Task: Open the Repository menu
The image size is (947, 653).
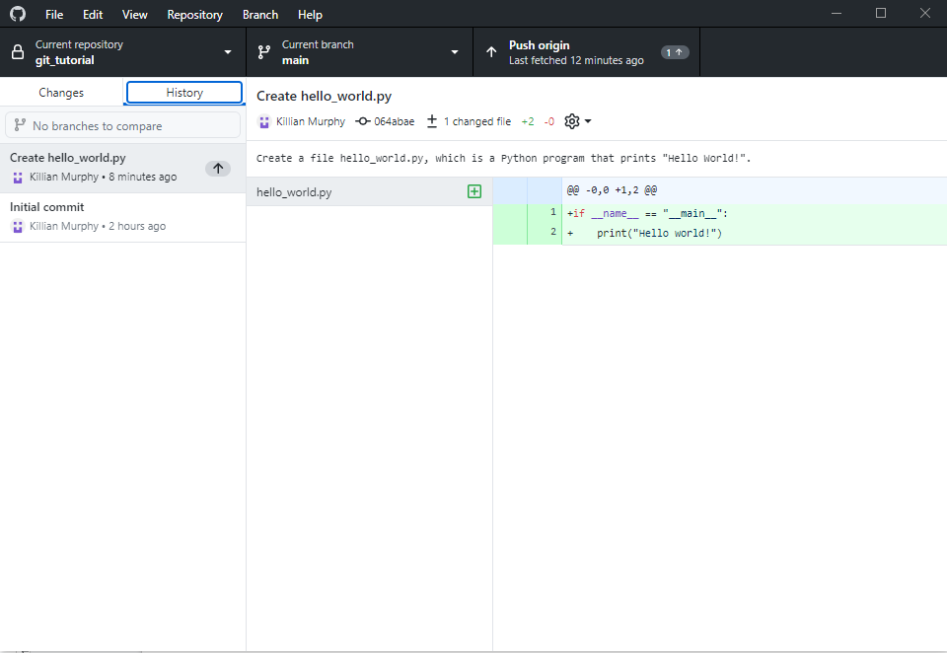Action: coord(194,15)
